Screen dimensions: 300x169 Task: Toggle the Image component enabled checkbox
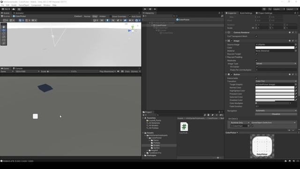click(232, 41)
